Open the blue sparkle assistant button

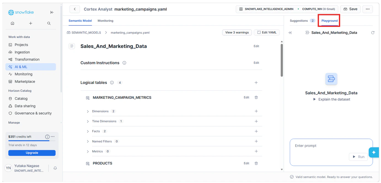coord(374,152)
